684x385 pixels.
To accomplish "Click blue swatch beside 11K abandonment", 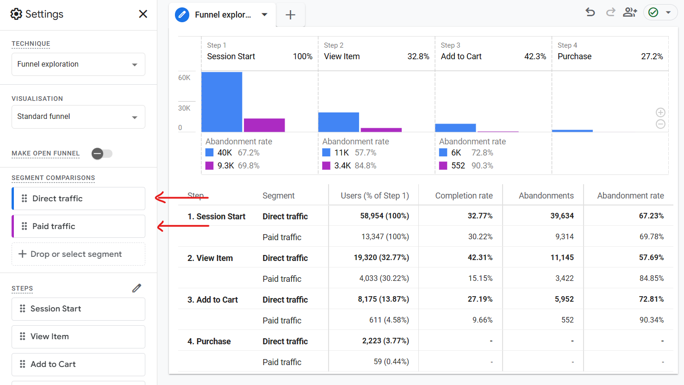I will pyautogui.click(x=326, y=152).
